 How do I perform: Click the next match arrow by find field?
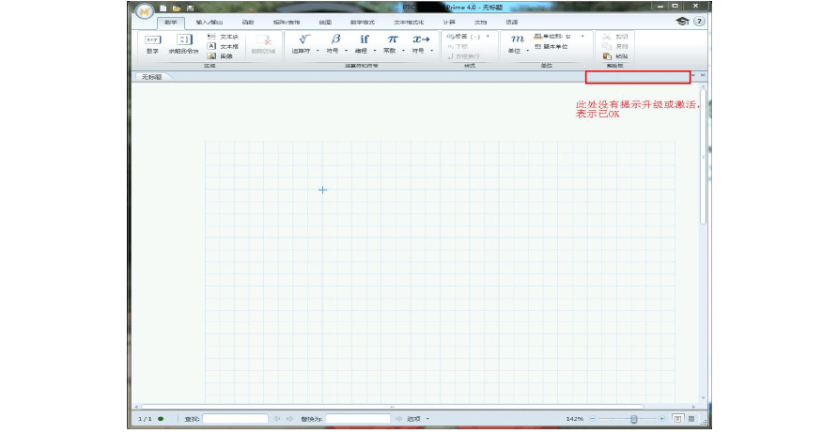click(289, 419)
